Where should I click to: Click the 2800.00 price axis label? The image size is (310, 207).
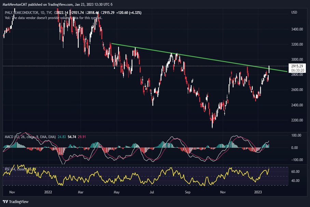coord(297,75)
